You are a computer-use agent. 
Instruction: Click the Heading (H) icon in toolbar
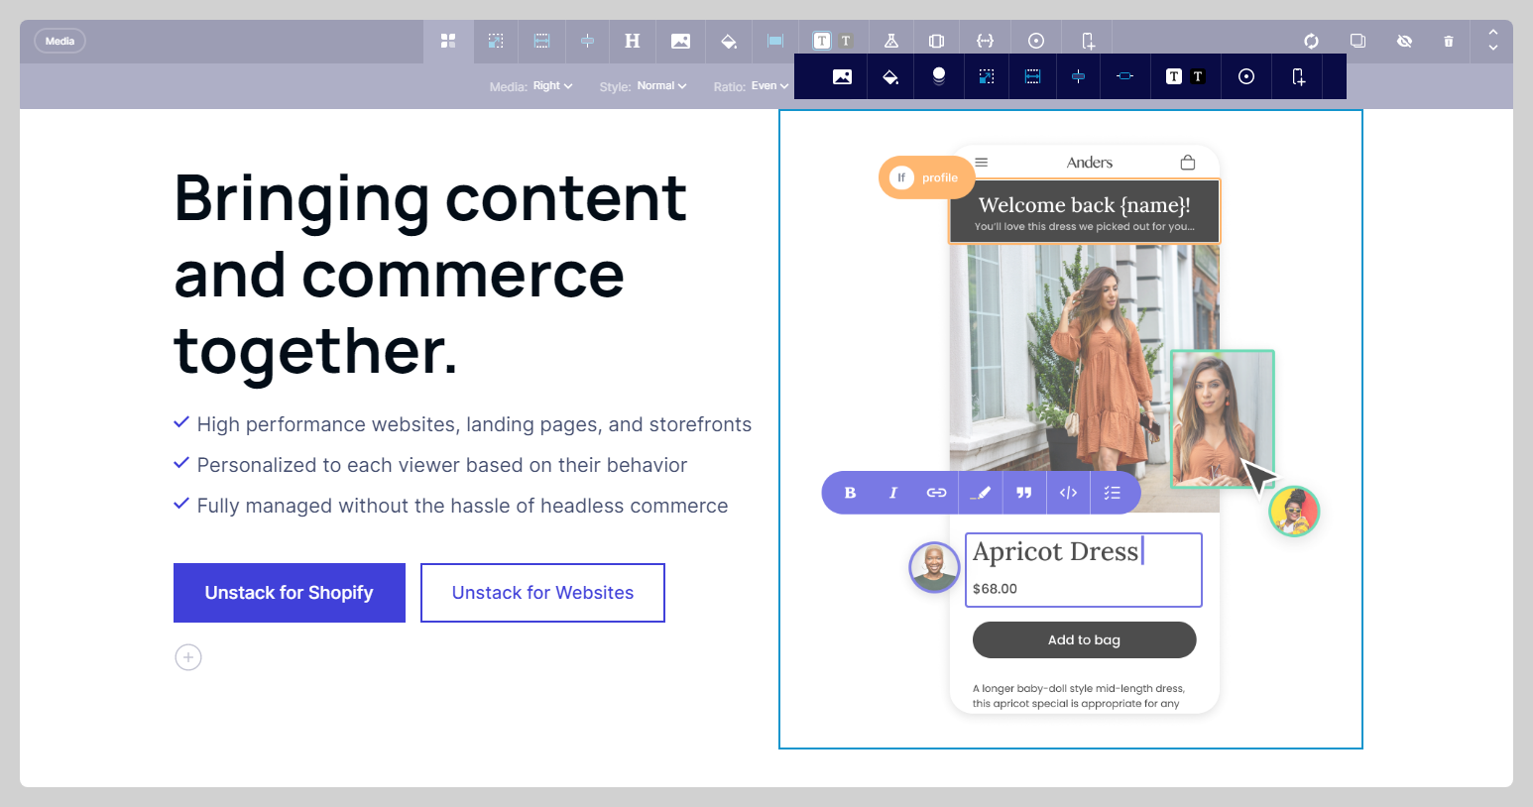click(633, 41)
